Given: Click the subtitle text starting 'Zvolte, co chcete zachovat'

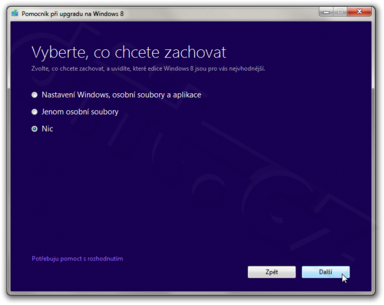Looking at the screenshot, I should 148,69.
